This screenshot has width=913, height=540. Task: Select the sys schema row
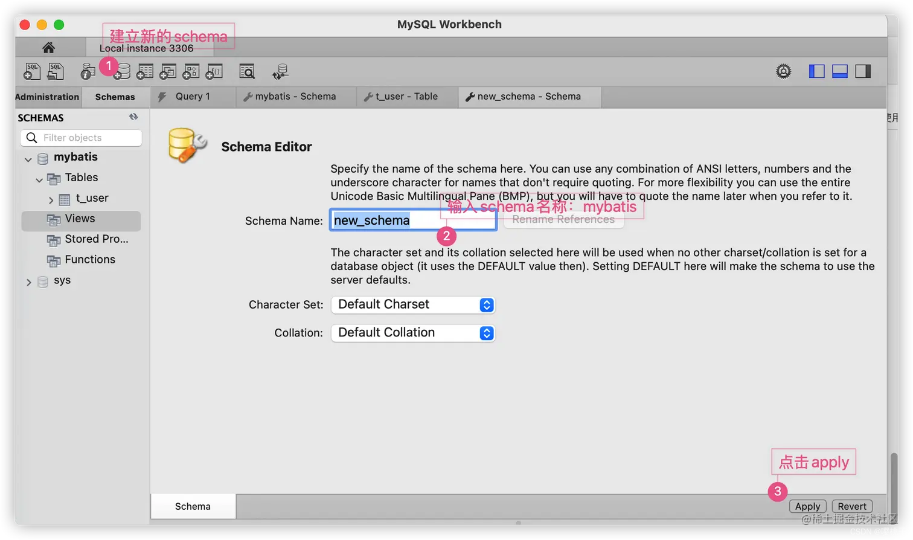81,280
